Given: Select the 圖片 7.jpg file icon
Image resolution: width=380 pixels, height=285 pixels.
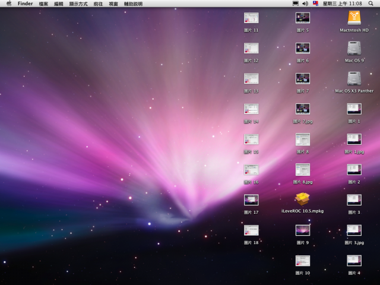Looking at the screenshot, I should click(x=303, y=109).
